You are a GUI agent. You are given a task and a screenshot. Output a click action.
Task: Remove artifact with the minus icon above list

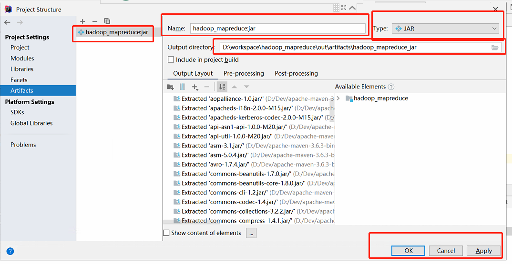coord(95,21)
